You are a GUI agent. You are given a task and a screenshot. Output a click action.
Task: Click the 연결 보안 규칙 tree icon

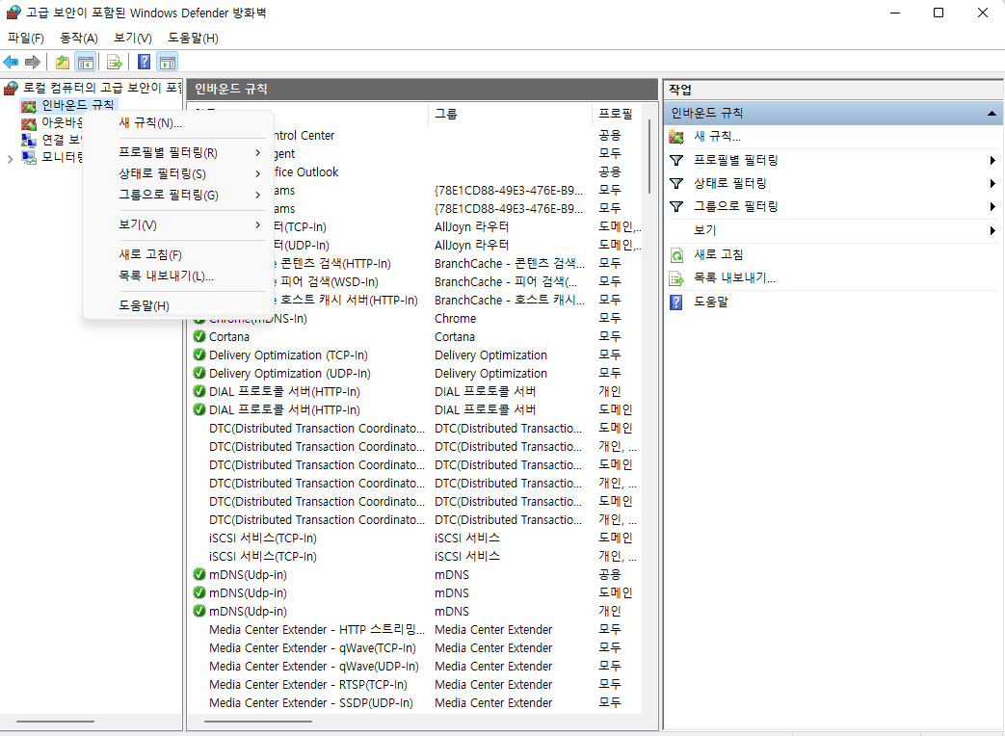click(x=29, y=140)
